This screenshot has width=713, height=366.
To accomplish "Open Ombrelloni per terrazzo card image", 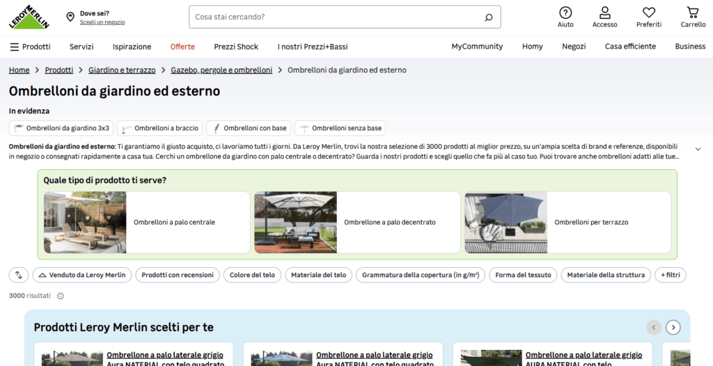I will (x=506, y=223).
